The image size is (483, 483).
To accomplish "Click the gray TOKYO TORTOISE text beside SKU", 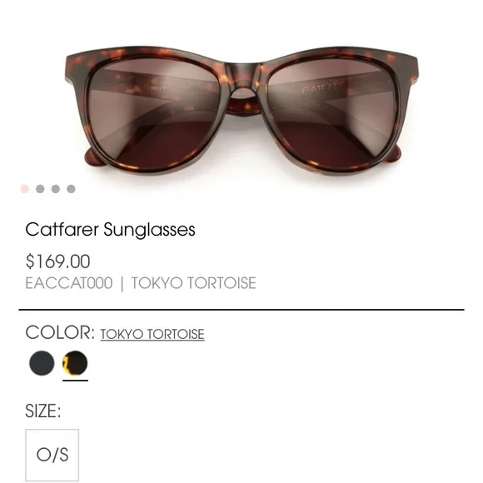I will tap(194, 283).
